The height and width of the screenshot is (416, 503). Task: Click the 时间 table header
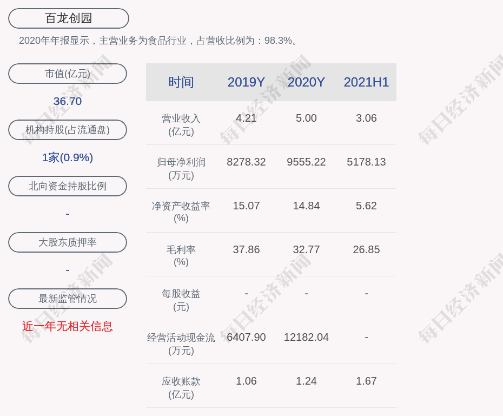(181, 82)
